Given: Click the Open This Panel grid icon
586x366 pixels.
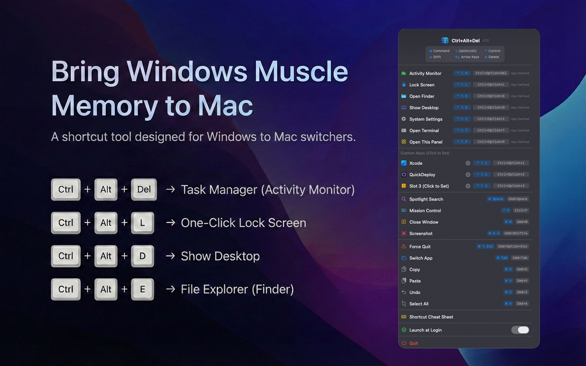Looking at the screenshot, I should [403, 142].
